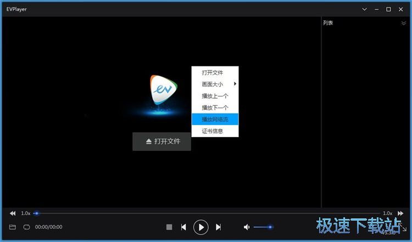Viewport: 412px width, 242px height.
Task: Click the fast-forward speed-up icon
Action: pos(400,213)
